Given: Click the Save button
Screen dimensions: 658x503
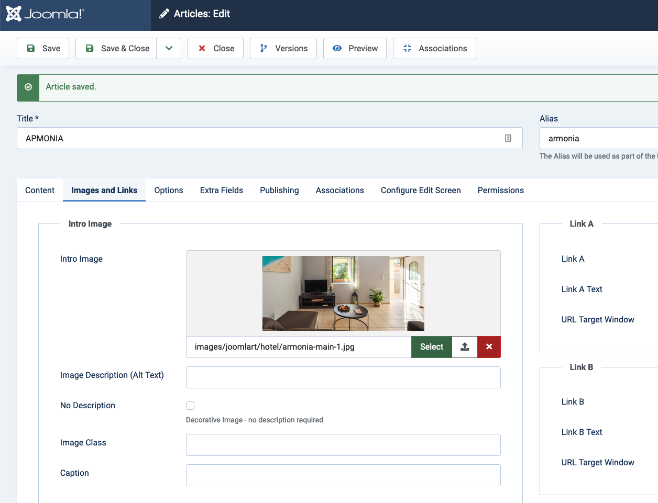Looking at the screenshot, I should tap(43, 49).
